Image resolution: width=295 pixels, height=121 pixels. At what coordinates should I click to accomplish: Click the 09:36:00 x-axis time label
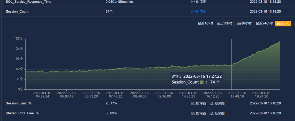tap(164, 96)
